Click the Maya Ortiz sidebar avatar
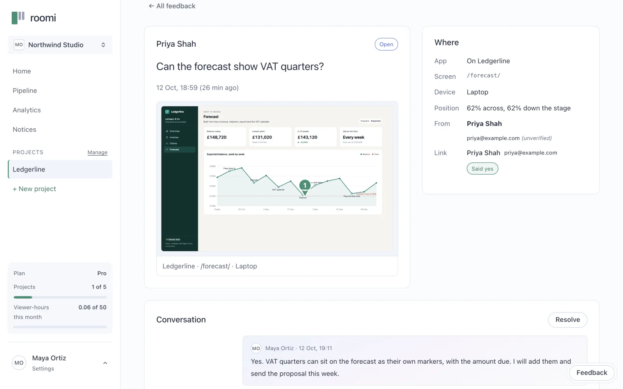The height and width of the screenshot is (389, 623). [x=19, y=363]
